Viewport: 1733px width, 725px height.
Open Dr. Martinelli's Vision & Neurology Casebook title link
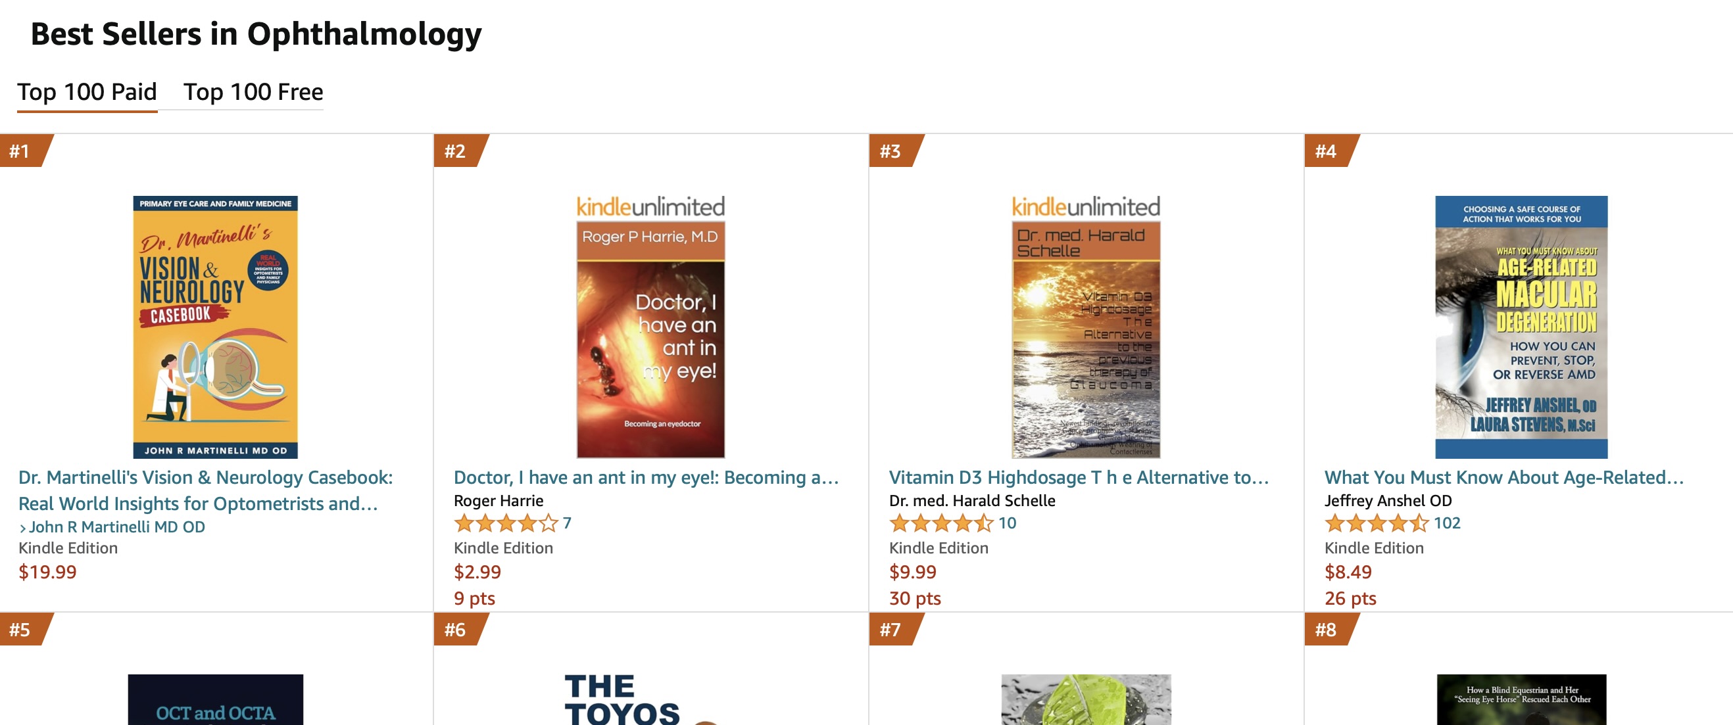click(x=205, y=490)
